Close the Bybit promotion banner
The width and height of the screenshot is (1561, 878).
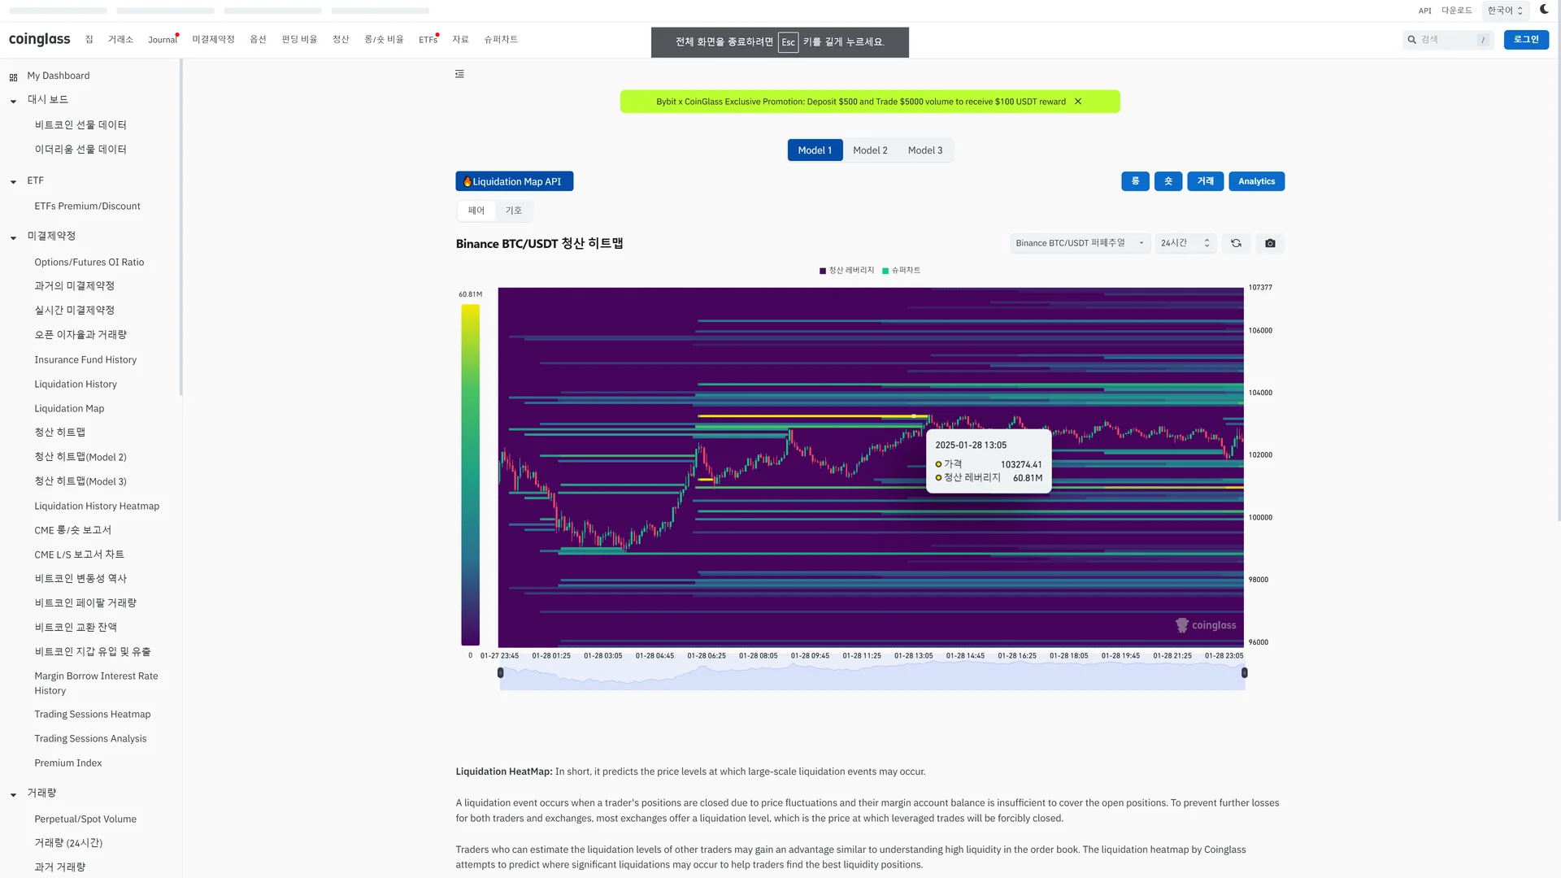(x=1078, y=102)
